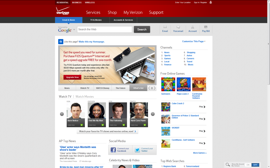The image size is (270, 168).
Task: Click the user profile icon beside Sign In
Action: (x=211, y=2)
